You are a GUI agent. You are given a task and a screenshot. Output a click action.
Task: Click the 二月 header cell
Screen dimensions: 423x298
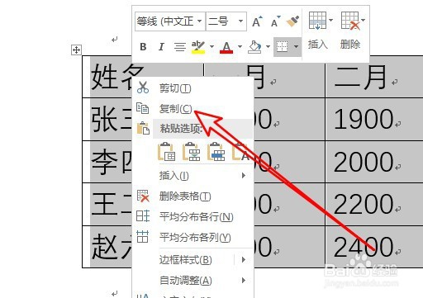(x=374, y=77)
